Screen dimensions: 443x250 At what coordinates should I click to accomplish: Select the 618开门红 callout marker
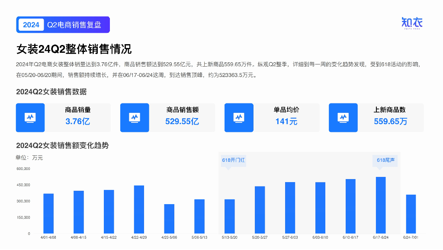233,160
